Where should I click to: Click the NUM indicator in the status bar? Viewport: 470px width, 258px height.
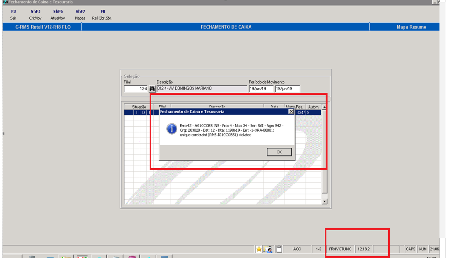(423, 249)
